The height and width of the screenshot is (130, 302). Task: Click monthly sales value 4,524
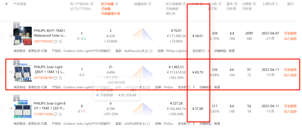pos(110,36)
